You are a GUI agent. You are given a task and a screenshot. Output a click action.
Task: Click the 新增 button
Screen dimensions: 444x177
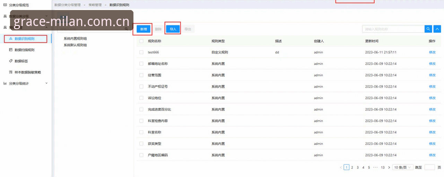(x=143, y=29)
